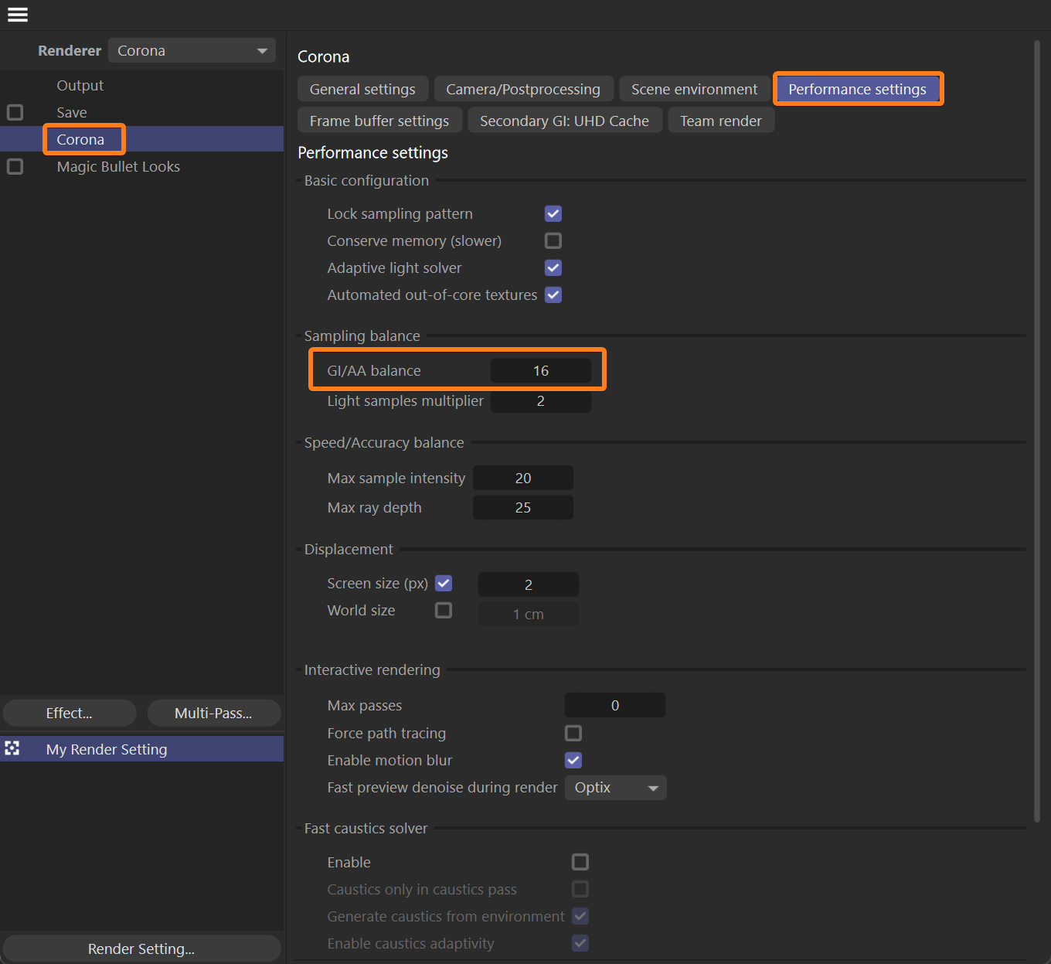Go to Secondary GI: UHD Cache tab

tap(564, 121)
